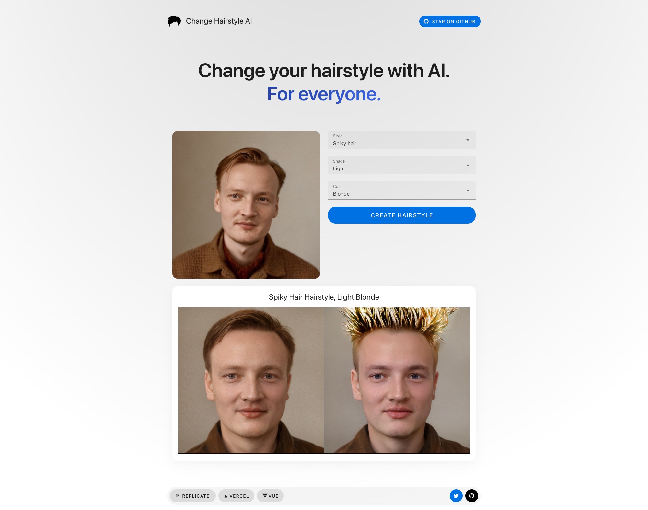Toggle Light shade selection

tap(401, 166)
